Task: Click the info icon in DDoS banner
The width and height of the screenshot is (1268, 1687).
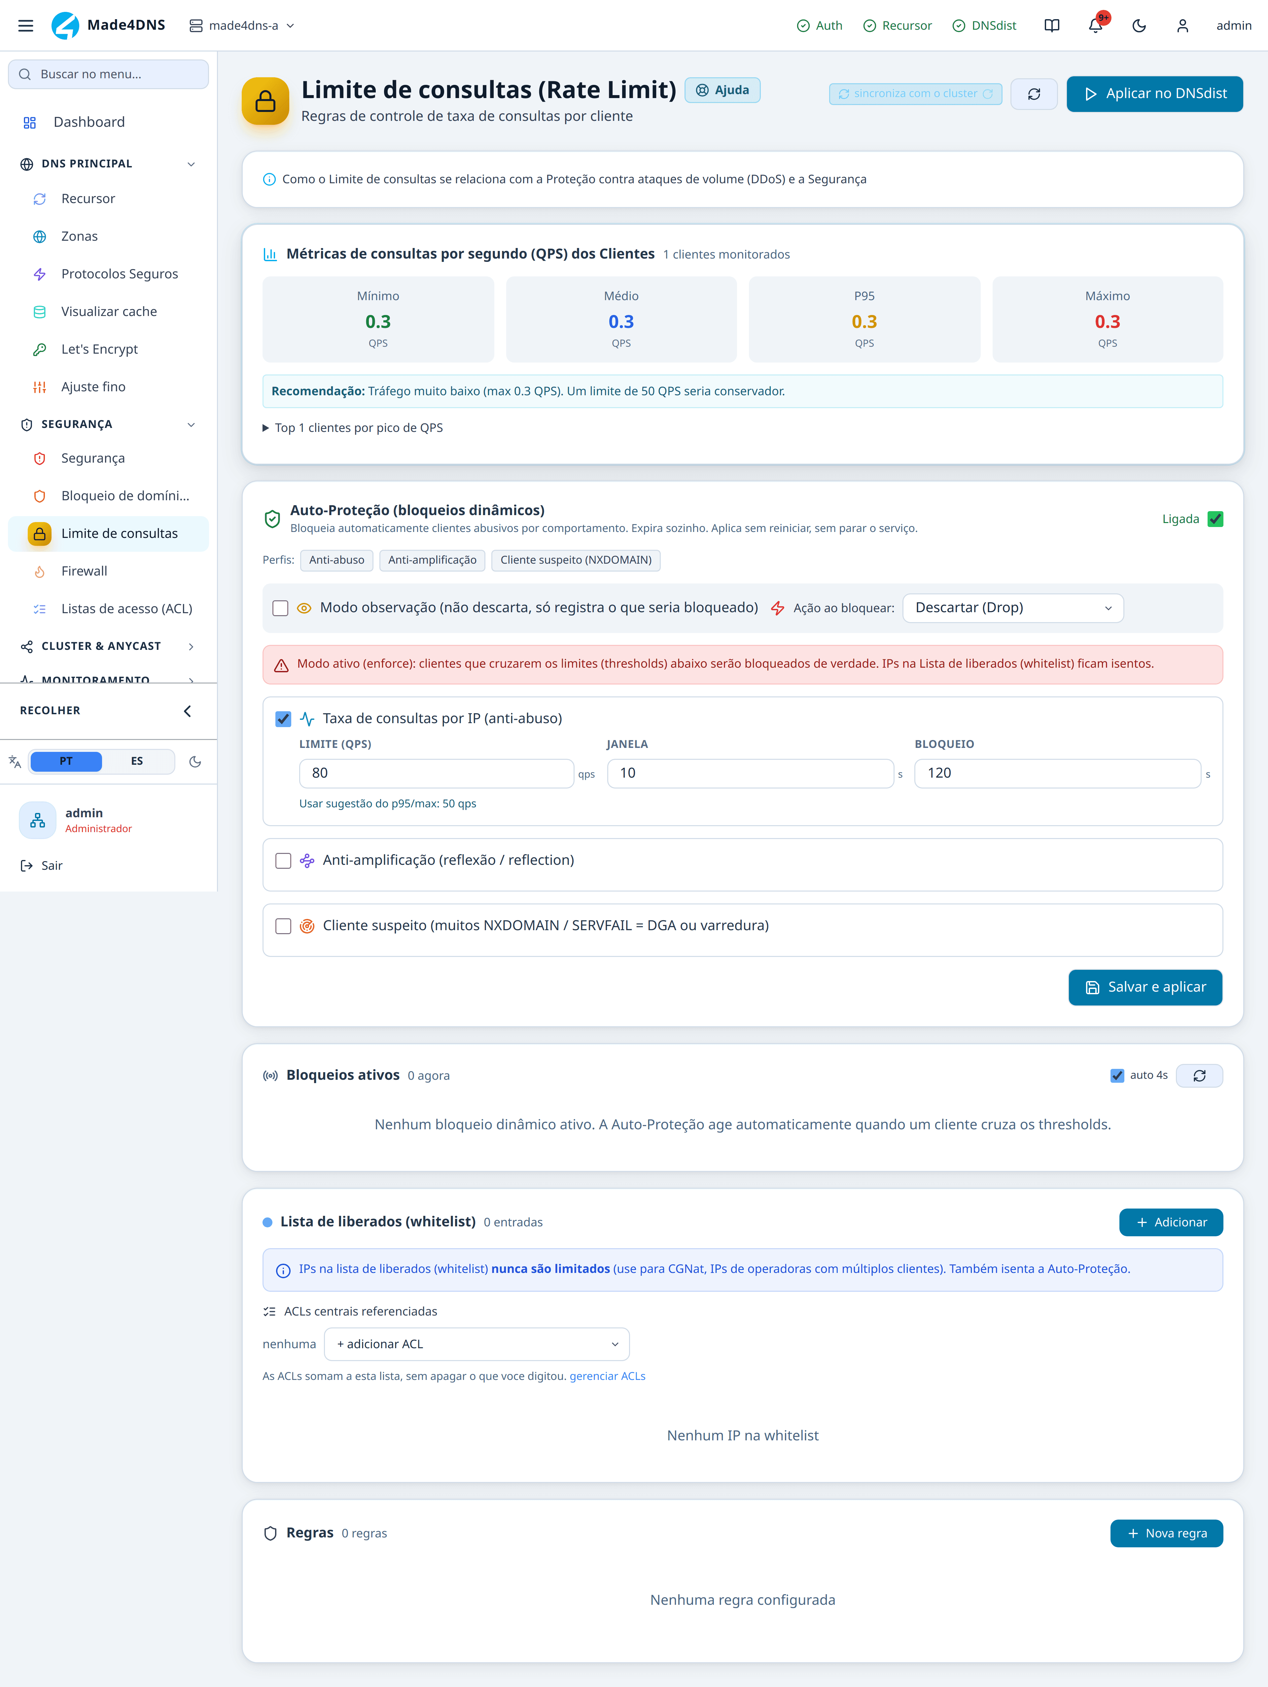Action: [x=269, y=179]
